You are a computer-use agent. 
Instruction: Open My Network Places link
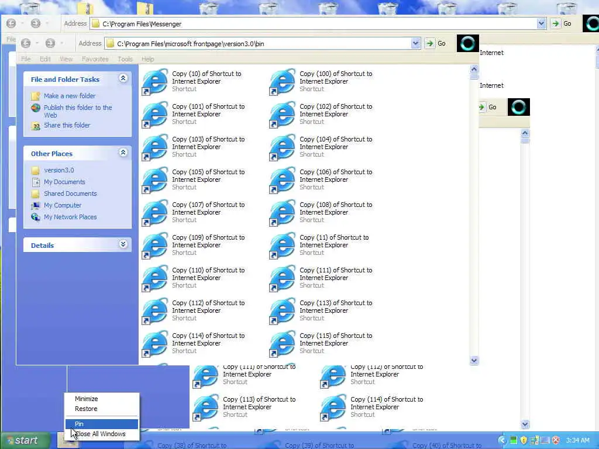click(x=70, y=217)
